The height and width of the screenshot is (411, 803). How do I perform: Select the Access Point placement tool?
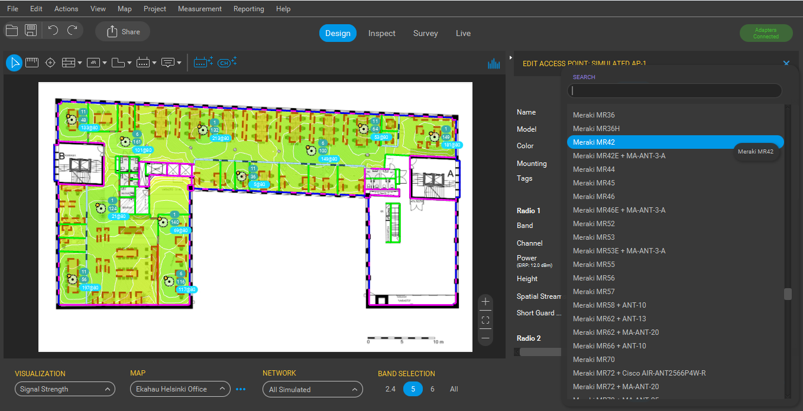(143, 63)
